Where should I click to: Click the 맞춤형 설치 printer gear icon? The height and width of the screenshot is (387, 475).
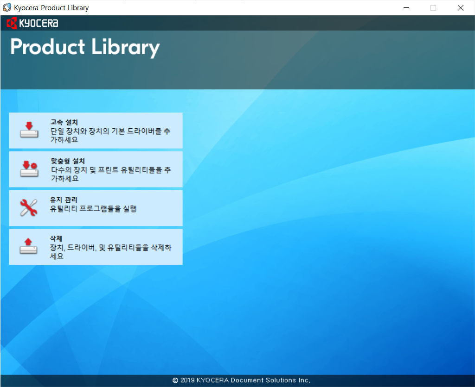pyautogui.click(x=29, y=169)
